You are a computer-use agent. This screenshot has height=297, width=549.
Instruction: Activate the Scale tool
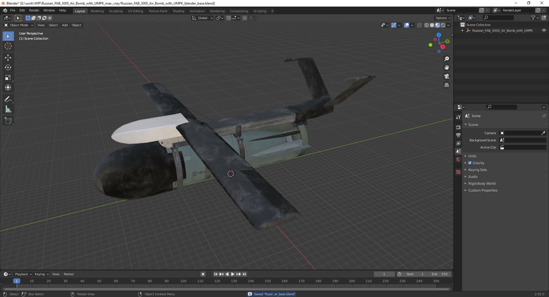click(8, 77)
